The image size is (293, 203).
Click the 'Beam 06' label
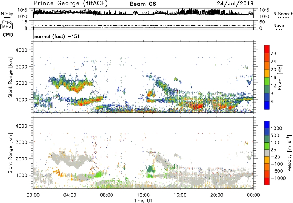(143, 4)
